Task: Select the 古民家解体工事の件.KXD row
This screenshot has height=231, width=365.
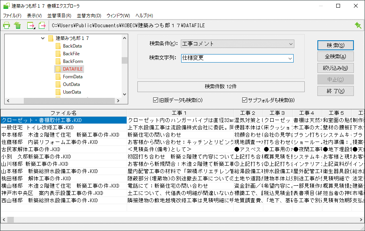Action: (x=31, y=149)
